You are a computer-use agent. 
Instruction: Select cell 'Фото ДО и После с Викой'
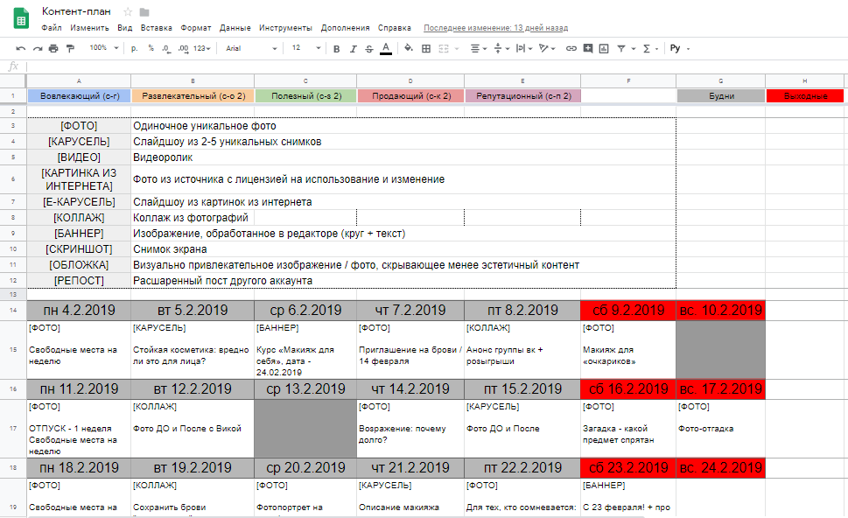(x=193, y=429)
